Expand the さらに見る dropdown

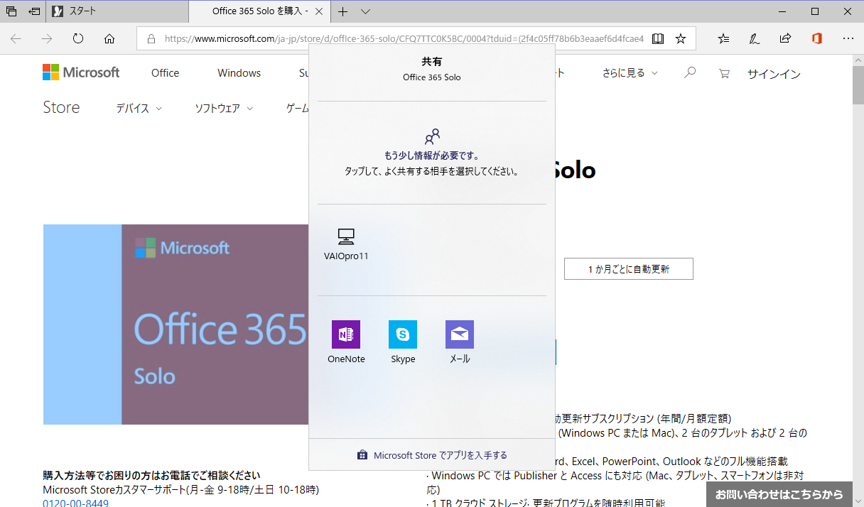point(630,73)
